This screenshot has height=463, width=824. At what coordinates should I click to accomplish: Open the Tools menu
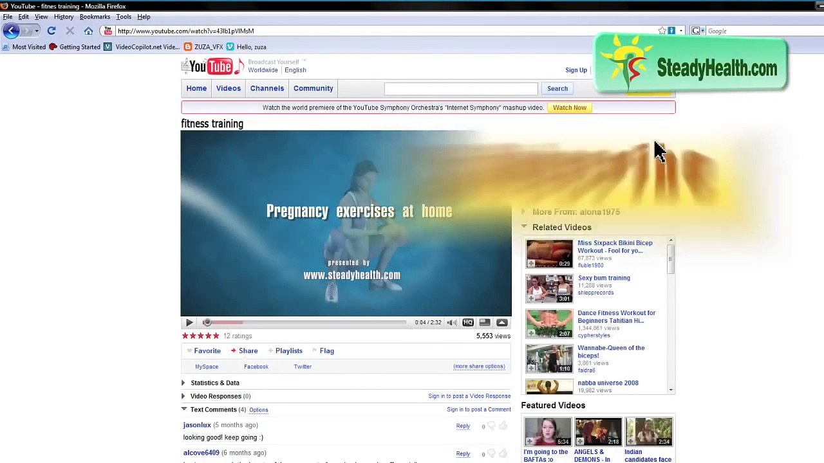(x=124, y=17)
